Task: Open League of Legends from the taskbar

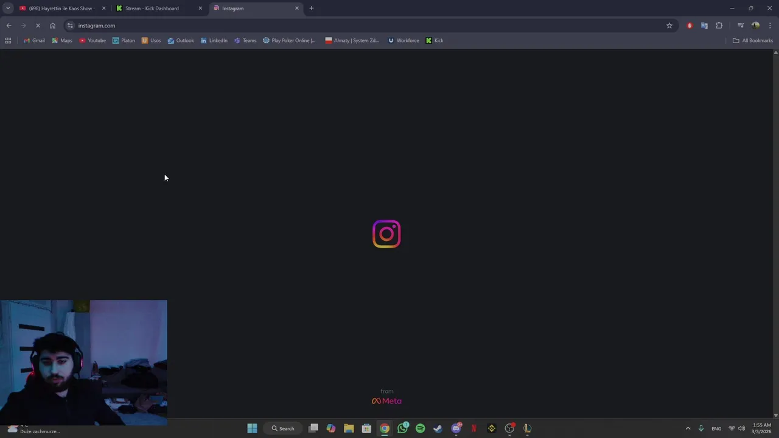Action: (x=527, y=428)
